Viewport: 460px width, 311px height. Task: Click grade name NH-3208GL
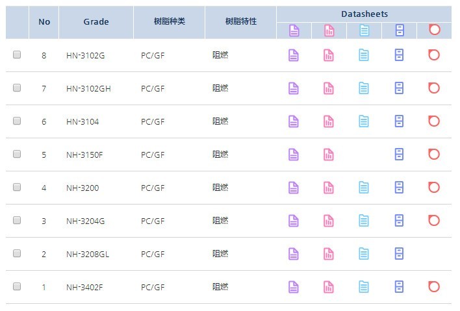88,254
